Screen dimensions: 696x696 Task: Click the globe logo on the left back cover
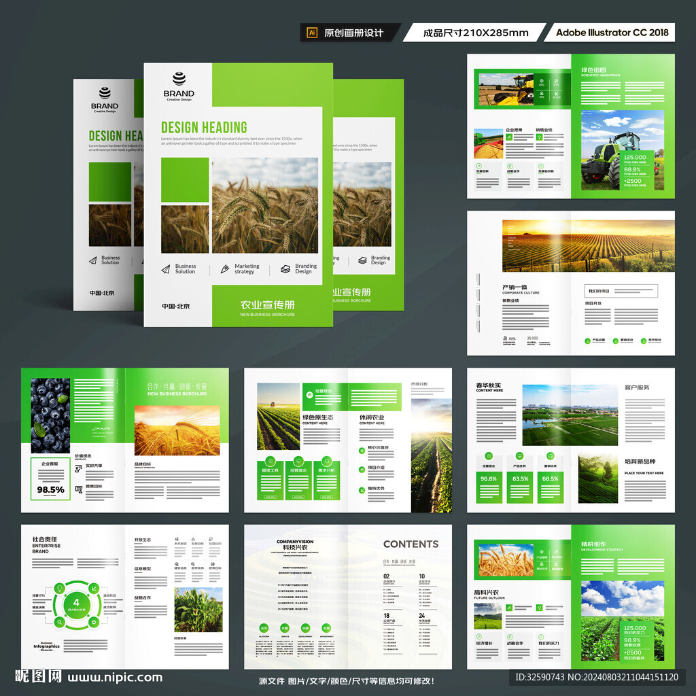click(x=105, y=92)
